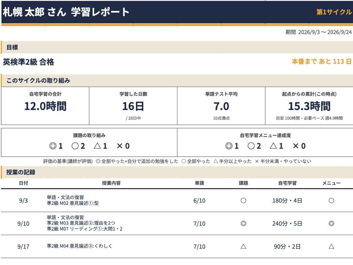Click the ○ メニュー mark in the 9/3 row
The width and height of the screenshot is (353, 265).
pyautogui.click(x=331, y=201)
